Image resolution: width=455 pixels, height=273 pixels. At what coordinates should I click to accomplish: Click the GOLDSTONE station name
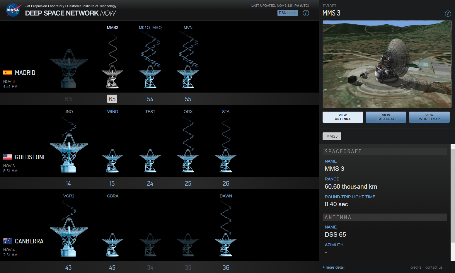[x=31, y=157]
